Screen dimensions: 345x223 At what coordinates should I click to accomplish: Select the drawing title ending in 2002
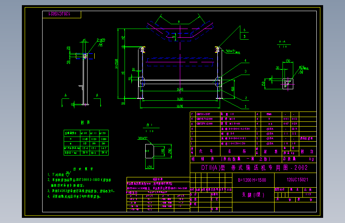[254, 168]
